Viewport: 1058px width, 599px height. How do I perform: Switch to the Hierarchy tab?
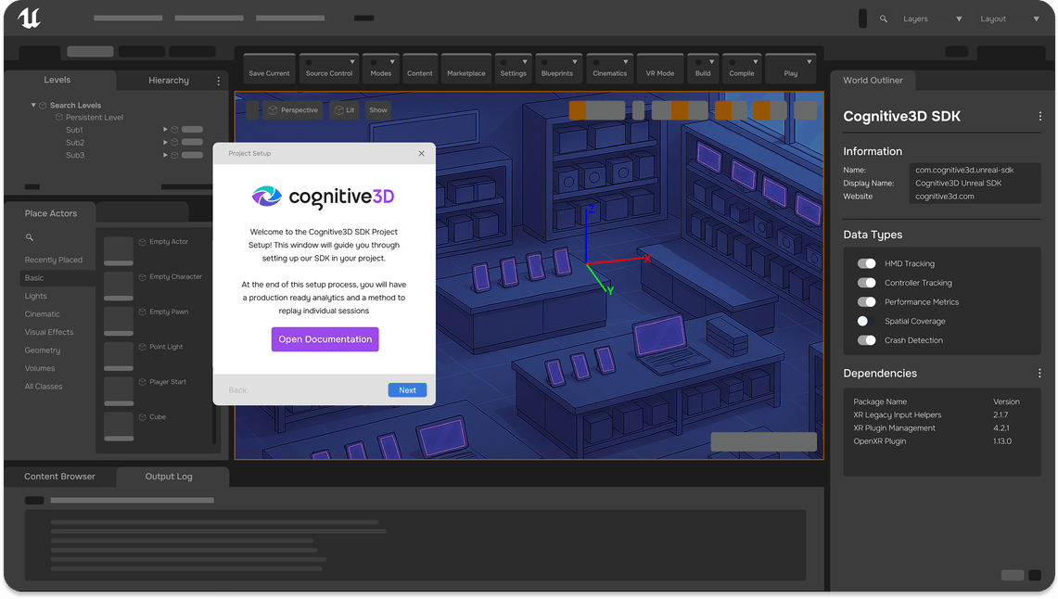click(x=169, y=81)
